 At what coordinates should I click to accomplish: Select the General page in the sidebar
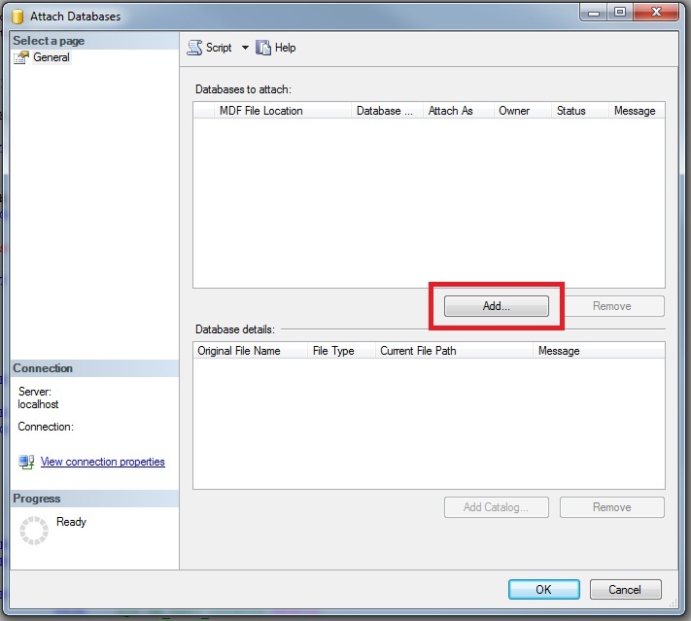click(51, 57)
